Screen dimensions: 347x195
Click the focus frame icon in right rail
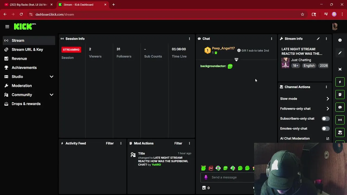(340, 69)
